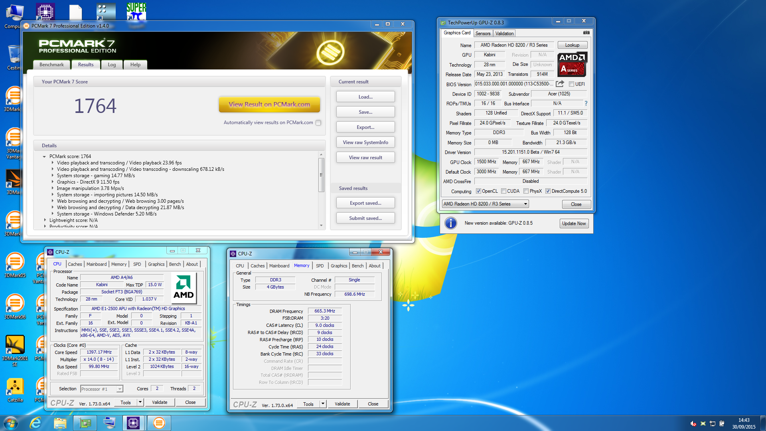Open the blank document desktop icon
The height and width of the screenshot is (431, 766).
[x=75, y=12]
